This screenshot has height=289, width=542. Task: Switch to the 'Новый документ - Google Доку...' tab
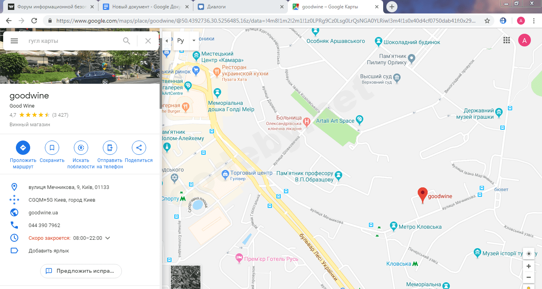click(145, 7)
